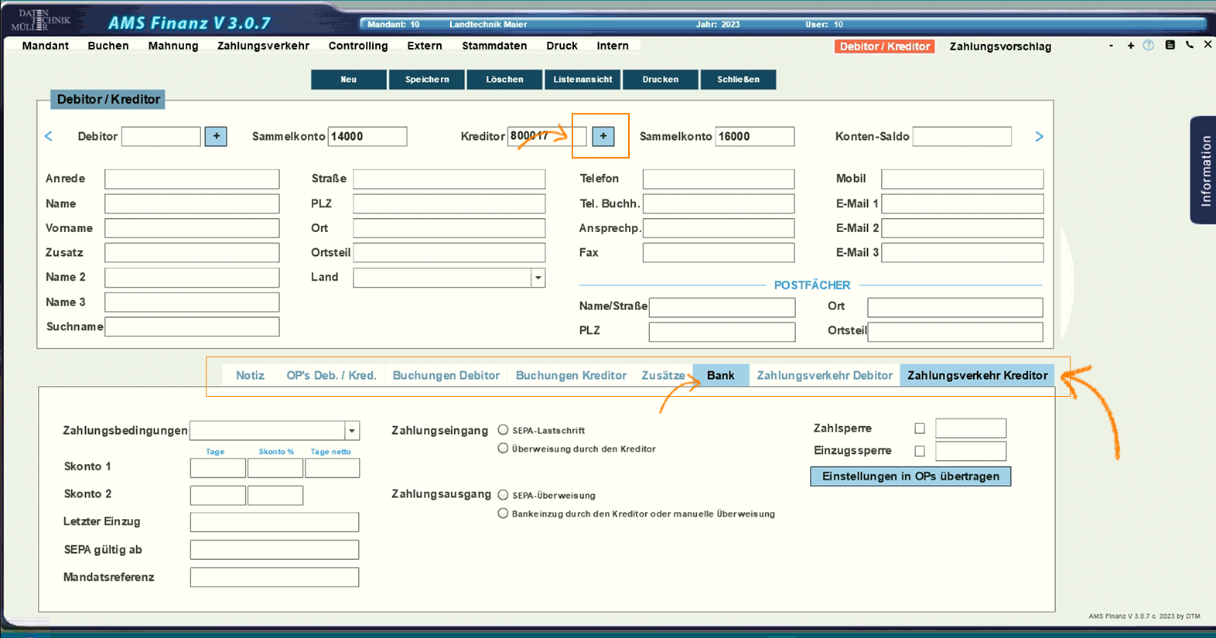Go to previous record with left arrow
The height and width of the screenshot is (638, 1216).
(49, 137)
